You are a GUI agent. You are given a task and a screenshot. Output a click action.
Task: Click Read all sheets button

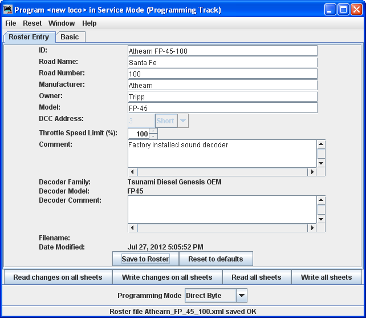pyautogui.click(x=256, y=277)
